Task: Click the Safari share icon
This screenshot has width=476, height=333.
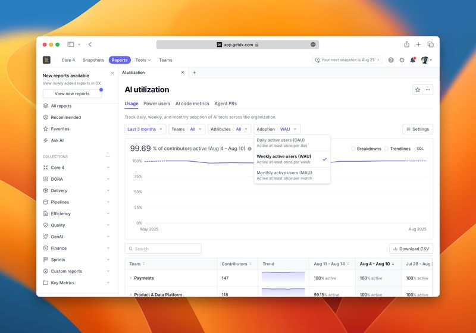Action: pos(406,45)
